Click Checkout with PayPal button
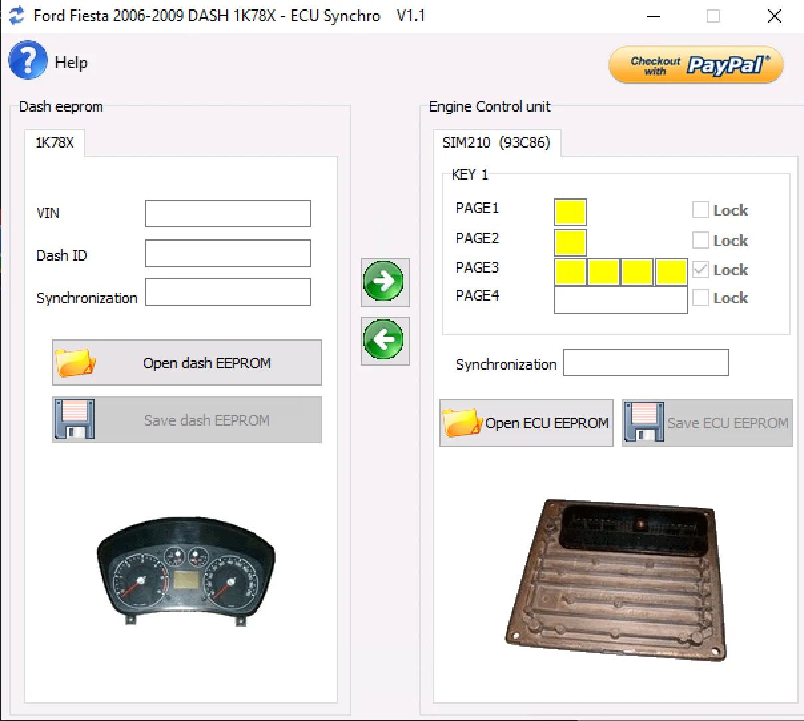Viewport: 804px width, 721px height. [x=696, y=65]
